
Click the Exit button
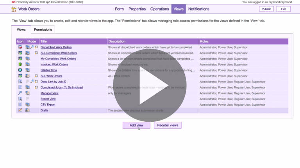[283, 9]
